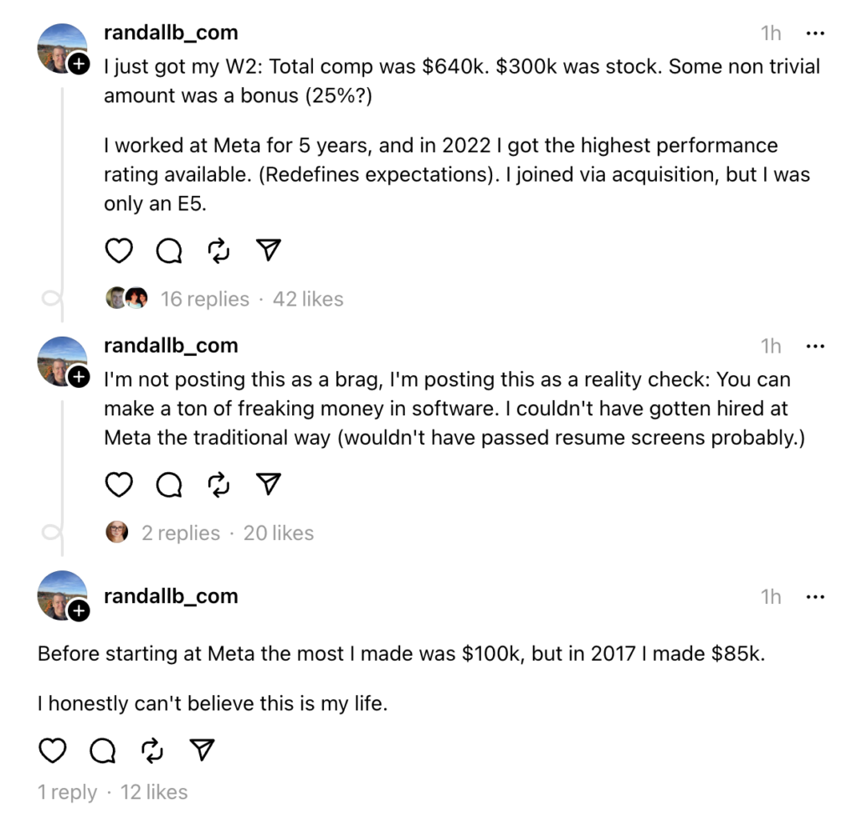The height and width of the screenshot is (824, 857).
Task: Follow randallb_com via plus badge on first avatar
Action: coord(78,64)
